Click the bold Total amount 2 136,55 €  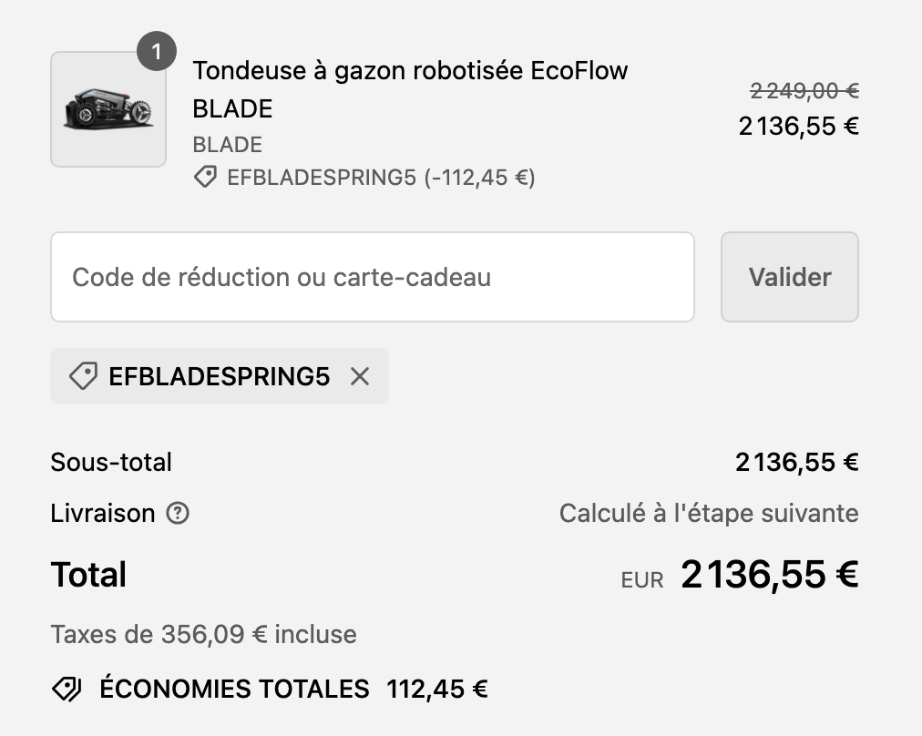coord(770,575)
